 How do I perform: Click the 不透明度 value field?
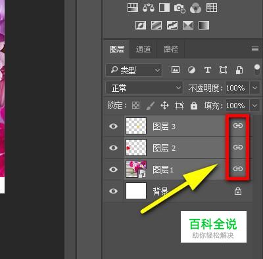(x=237, y=88)
